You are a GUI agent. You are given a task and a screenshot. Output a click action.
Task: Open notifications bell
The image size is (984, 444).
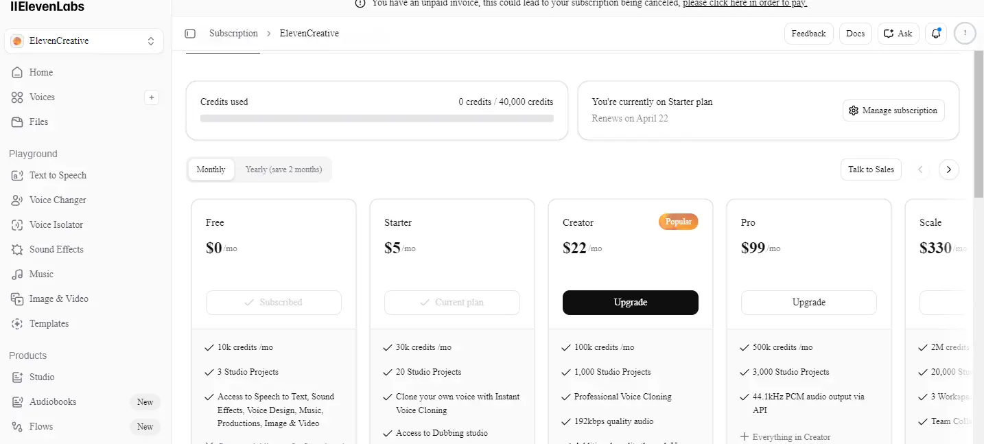click(x=936, y=34)
